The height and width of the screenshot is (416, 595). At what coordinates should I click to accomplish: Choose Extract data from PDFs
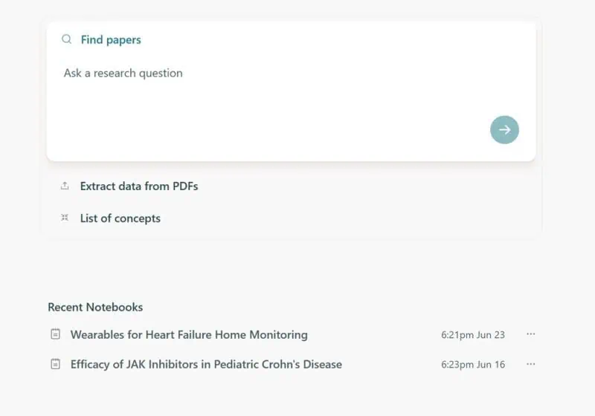(139, 186)
